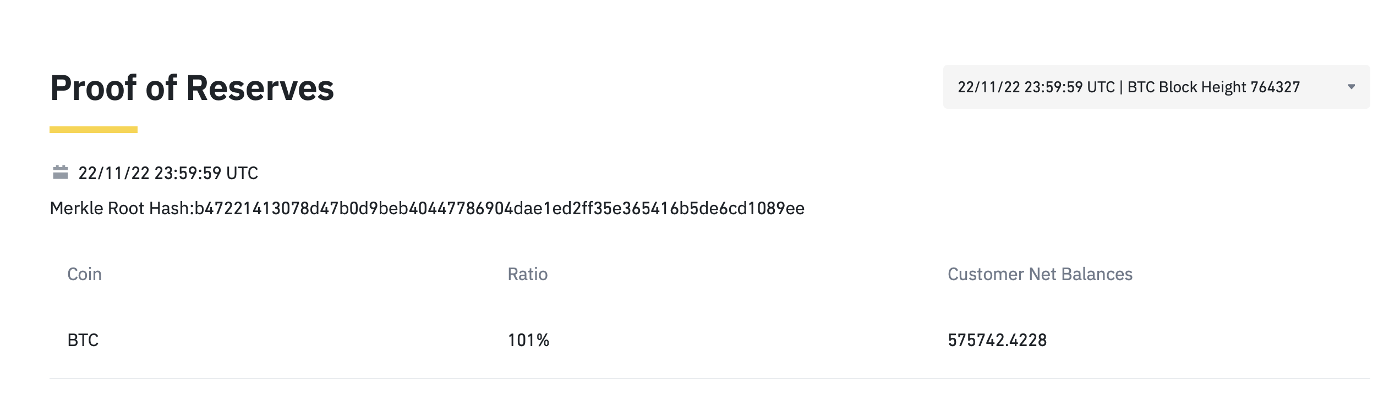Select the BTC coin cell
Viewport: 1400px width, 401px height.
(83, 340)
